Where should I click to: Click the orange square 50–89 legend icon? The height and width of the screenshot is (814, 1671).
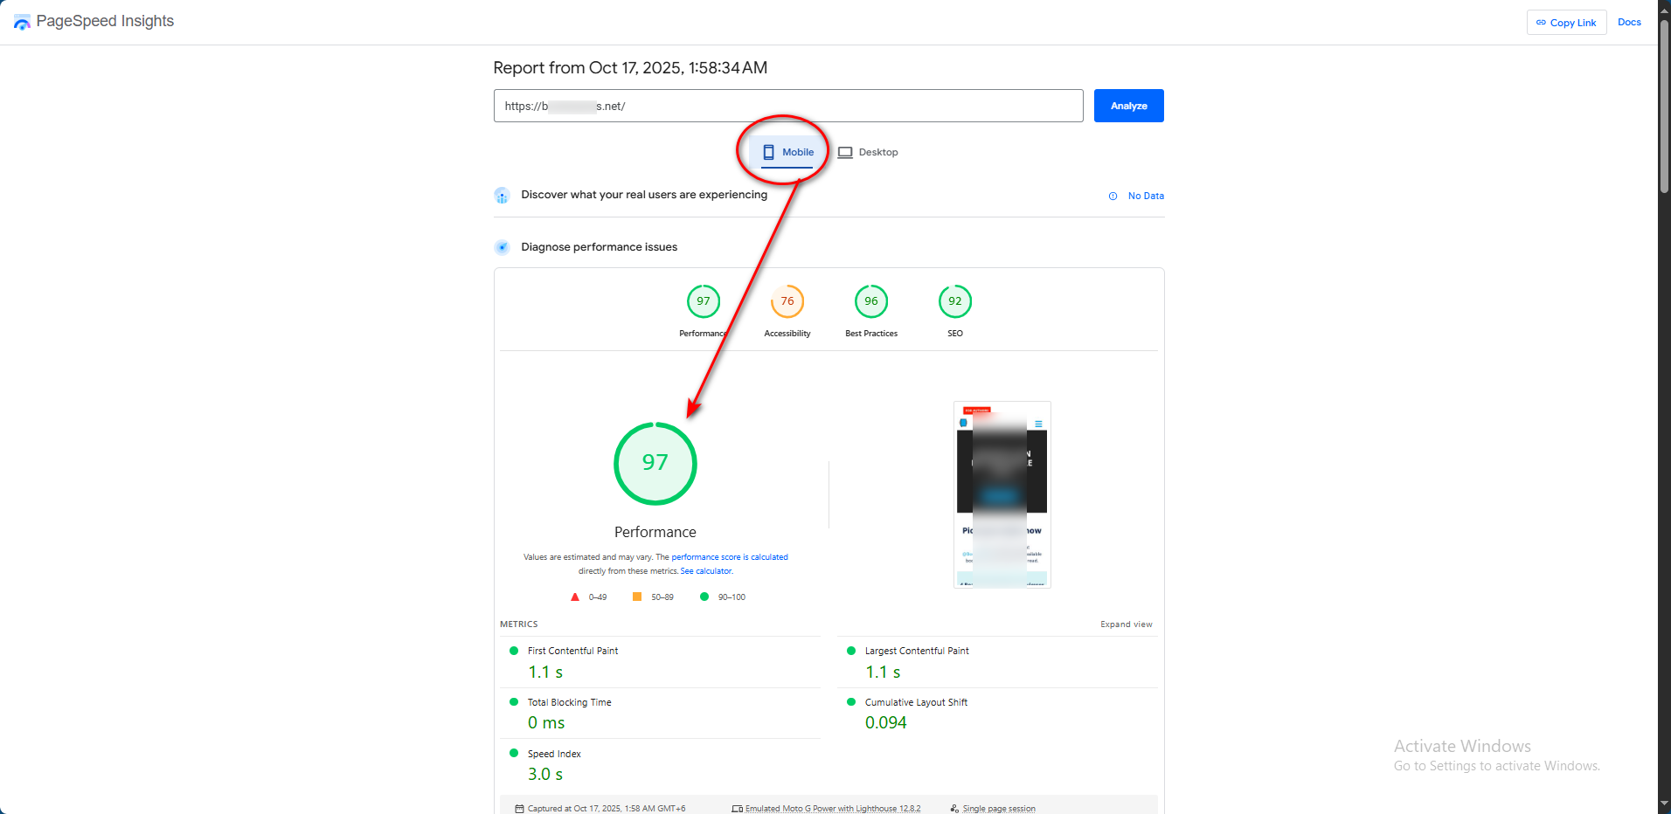(x=637, y=597)
